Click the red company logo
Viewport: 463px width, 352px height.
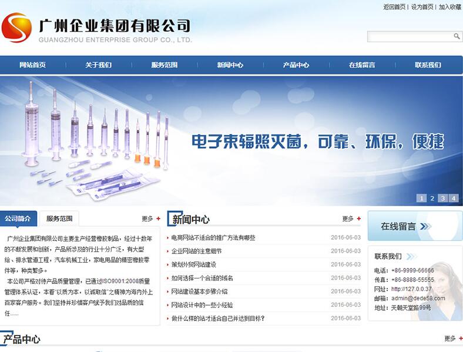point(17,28)
